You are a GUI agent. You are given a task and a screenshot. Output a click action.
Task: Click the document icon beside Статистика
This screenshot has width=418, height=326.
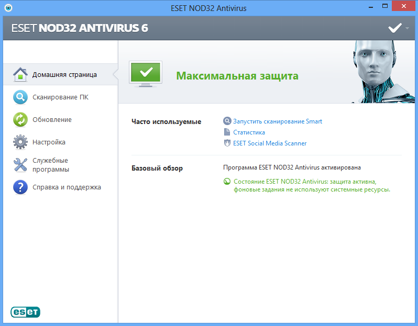(227, 132)
